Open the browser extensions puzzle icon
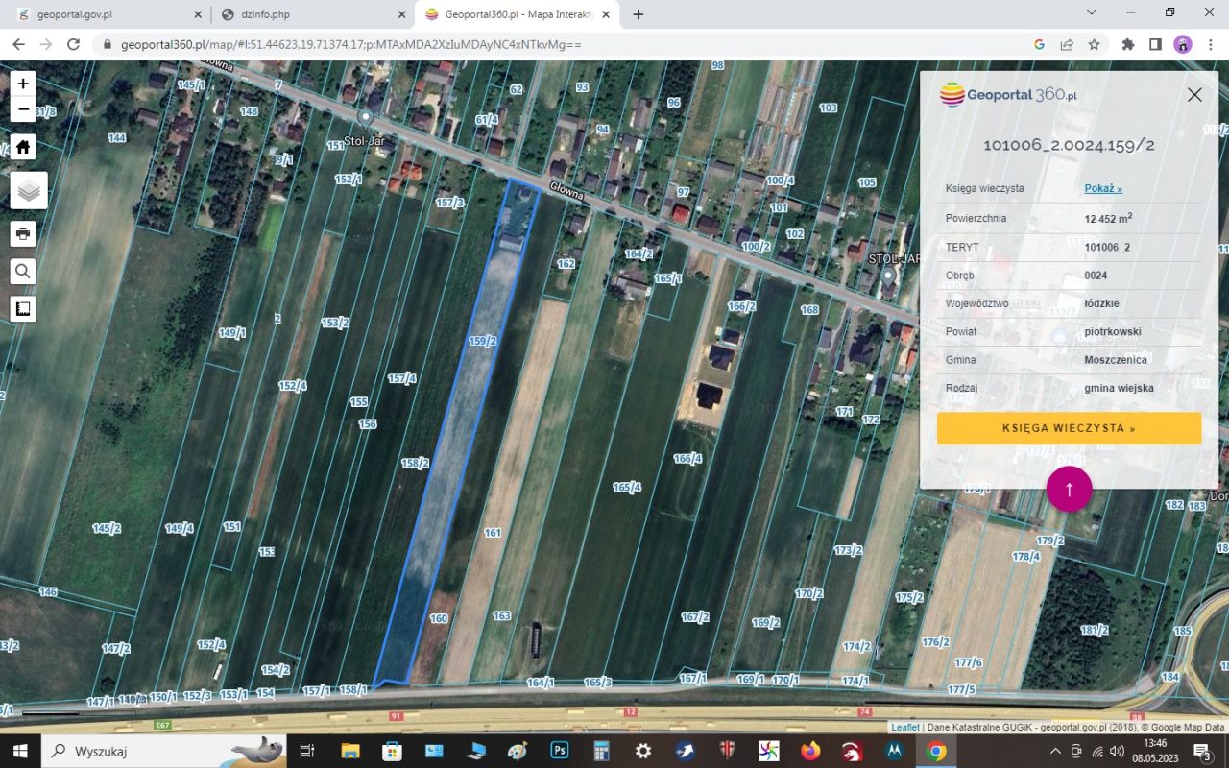Screen dimensions: 1229x768 click(1128, 44)
